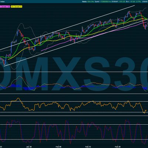Click the Feb 20 date label
Image resolution: width=148 pixels, height=148 pixels.
117,147
